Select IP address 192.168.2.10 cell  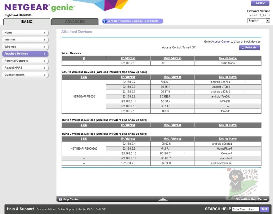(x=128, y=63)
